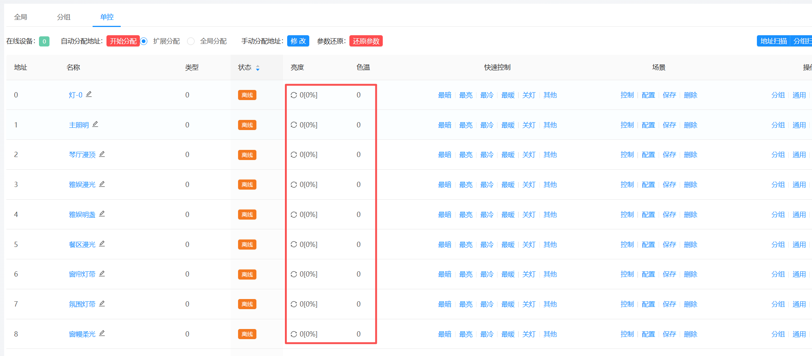Viewport: 812px width, 356px height.
Task: Switch to the 分组 tab
Action: tap(64, 17)
